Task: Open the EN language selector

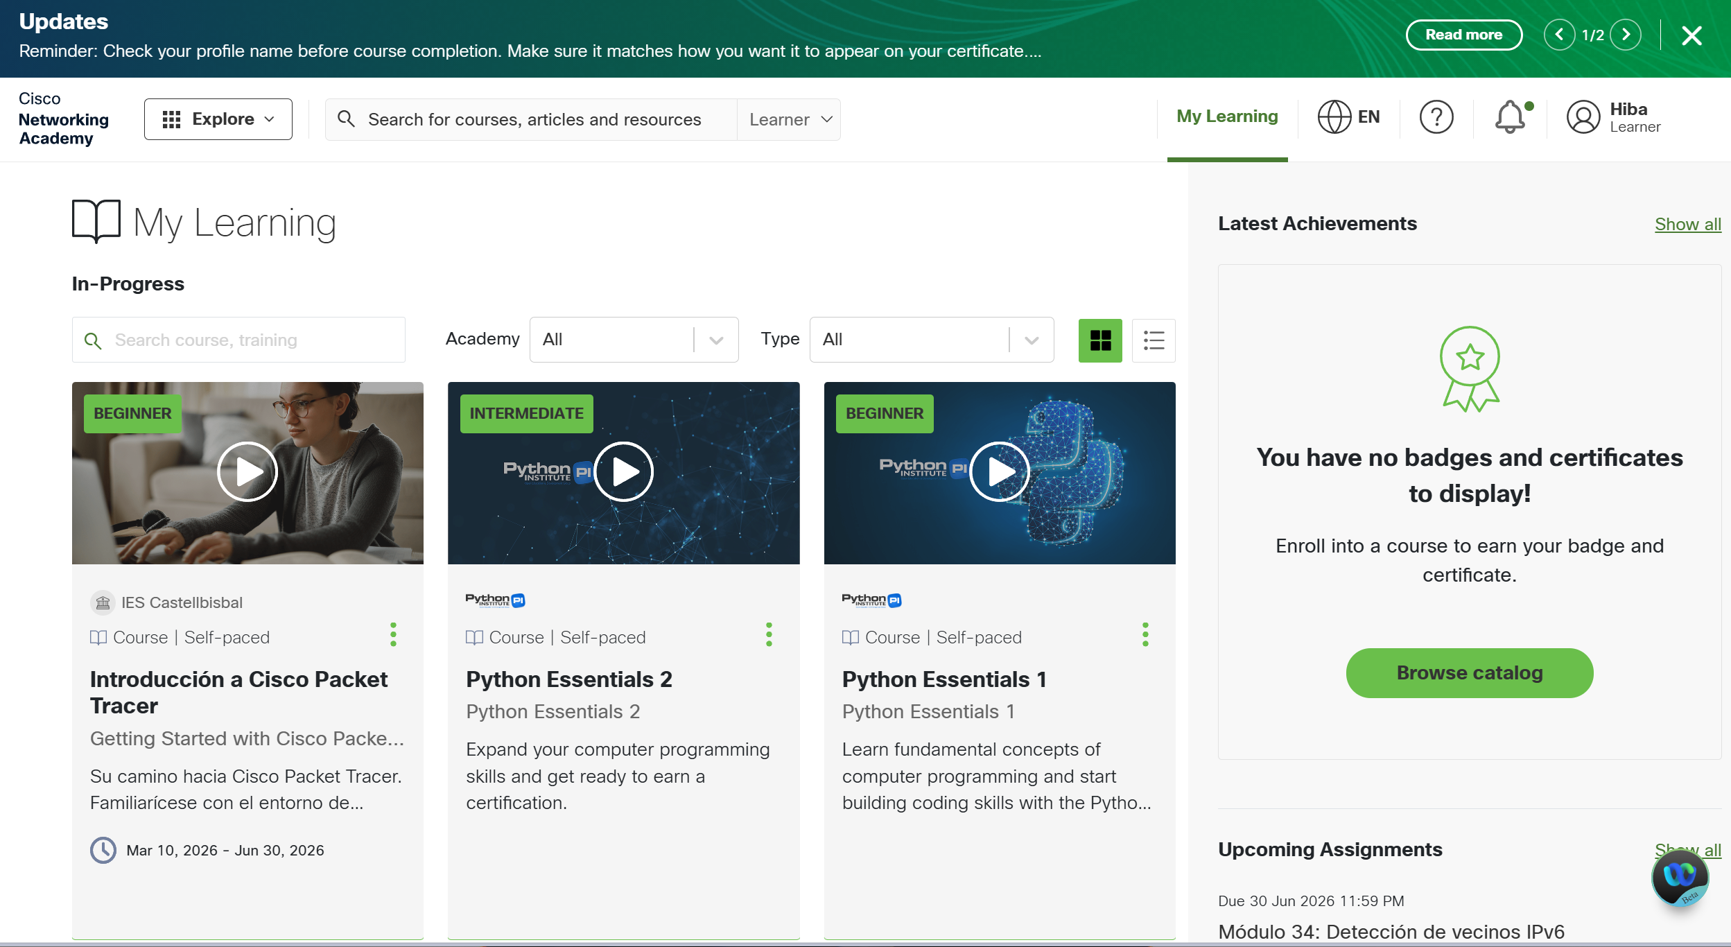Action: click(x=1349, y=116)
